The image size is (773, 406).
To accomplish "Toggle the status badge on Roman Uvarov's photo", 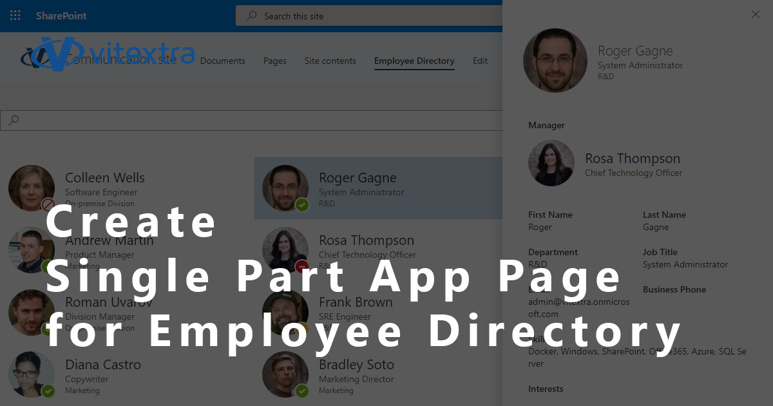I will 46,327.
